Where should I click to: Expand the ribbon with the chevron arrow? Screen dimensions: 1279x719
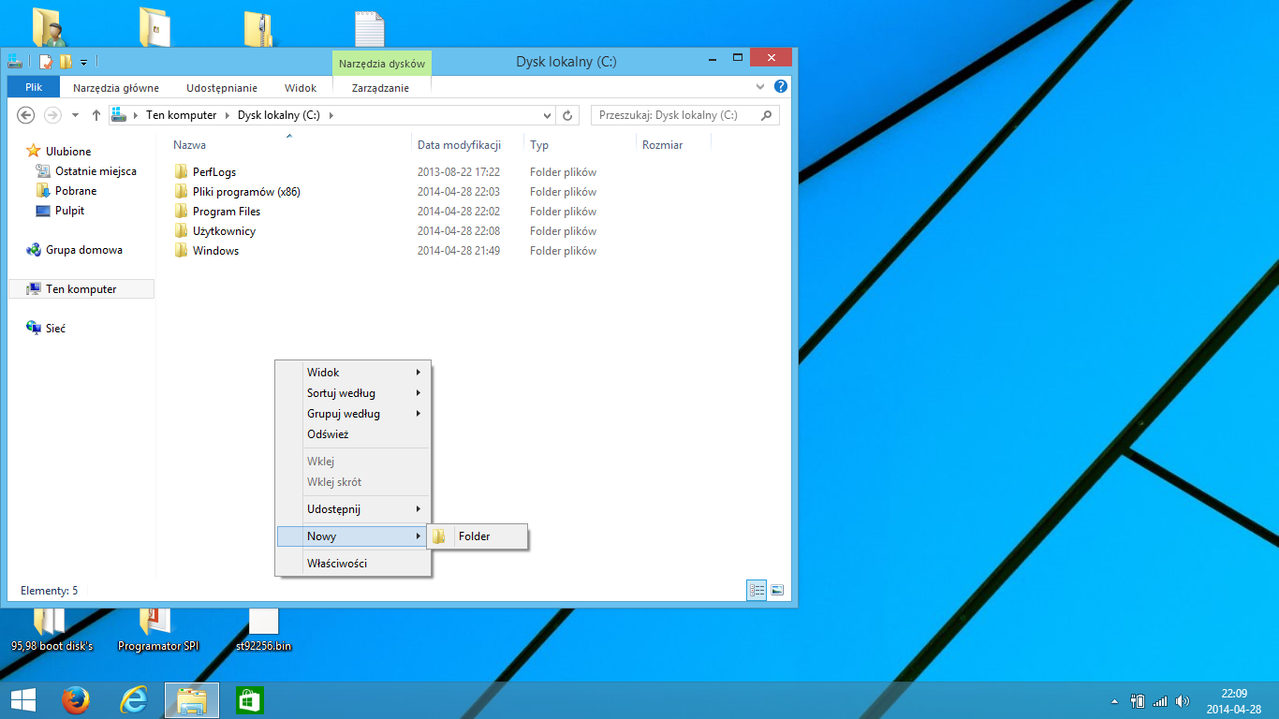click(x=760, y=87)
